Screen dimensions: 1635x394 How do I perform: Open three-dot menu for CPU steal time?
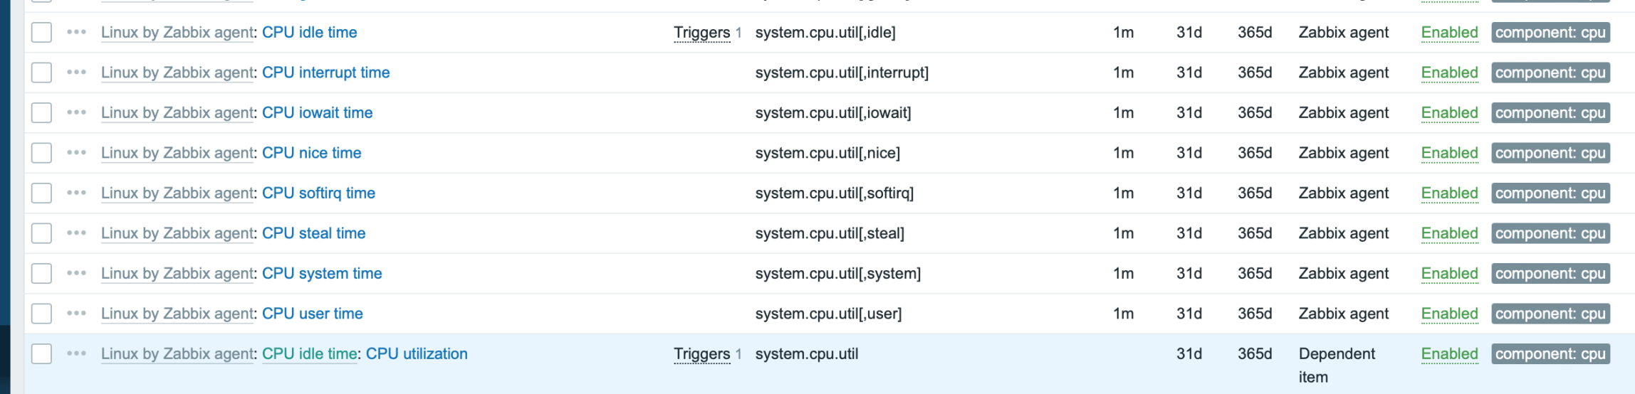(76, 233)
